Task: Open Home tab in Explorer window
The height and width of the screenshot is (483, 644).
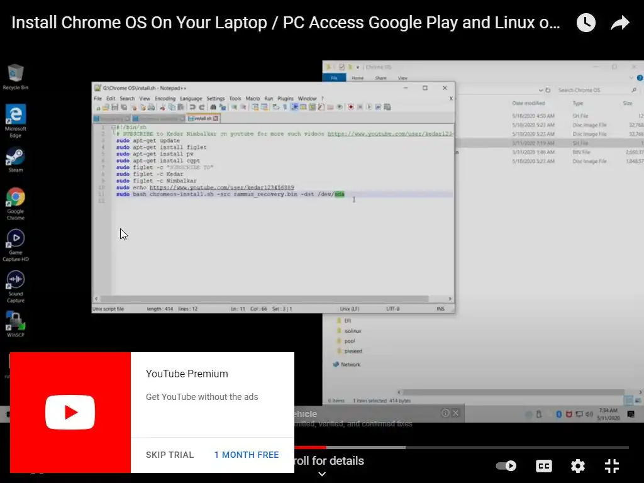Action: point(357,78)
